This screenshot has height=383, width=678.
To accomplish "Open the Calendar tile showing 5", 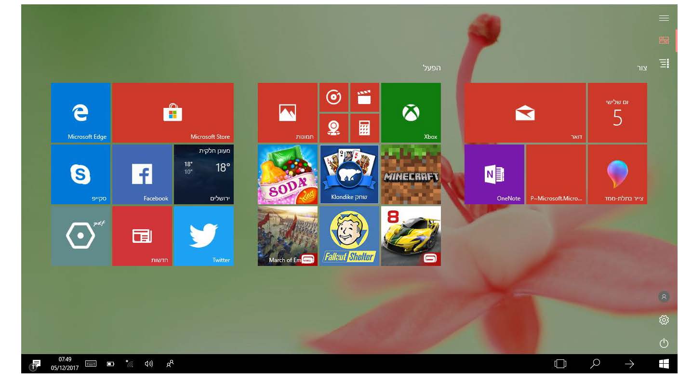I will [x=617, y=113].
